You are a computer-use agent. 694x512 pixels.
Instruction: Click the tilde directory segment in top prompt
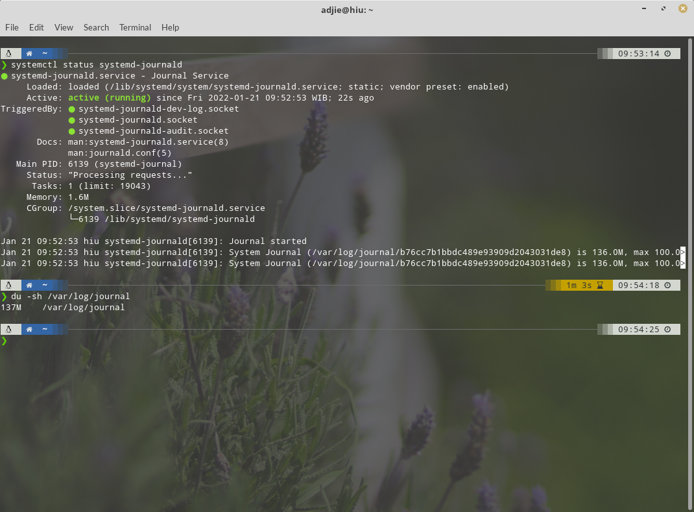click(x=45, y=54)
